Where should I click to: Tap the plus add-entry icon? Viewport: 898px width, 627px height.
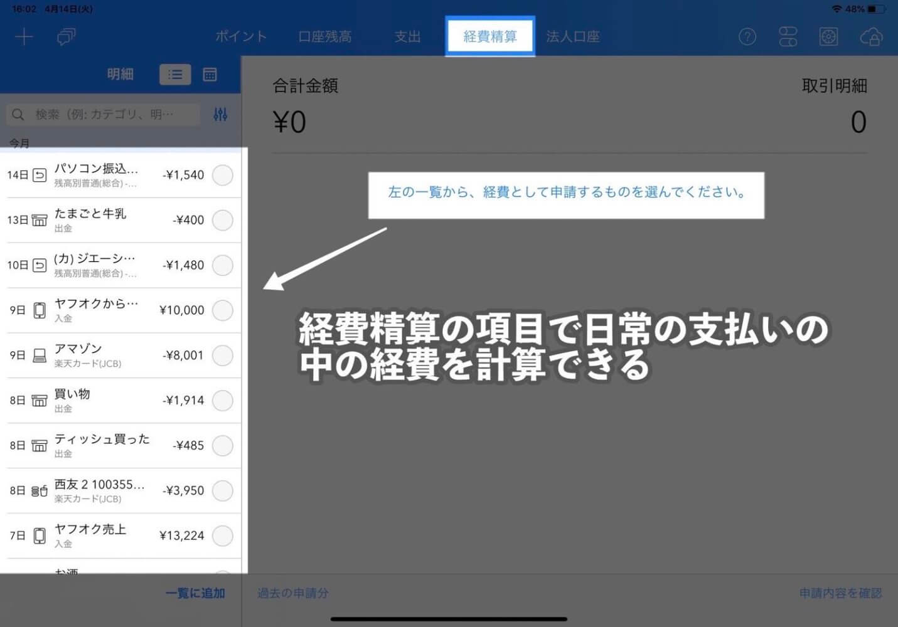24,36
